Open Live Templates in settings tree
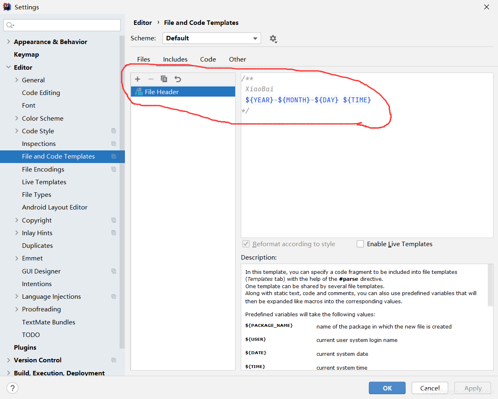This screenshot has height=399, width=498. (44, 182)
